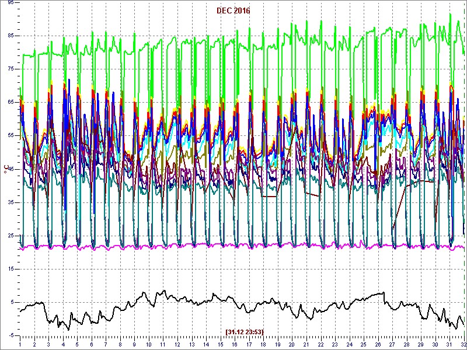
Task: Select day "21" on the date axis
Action: [306, 344]
